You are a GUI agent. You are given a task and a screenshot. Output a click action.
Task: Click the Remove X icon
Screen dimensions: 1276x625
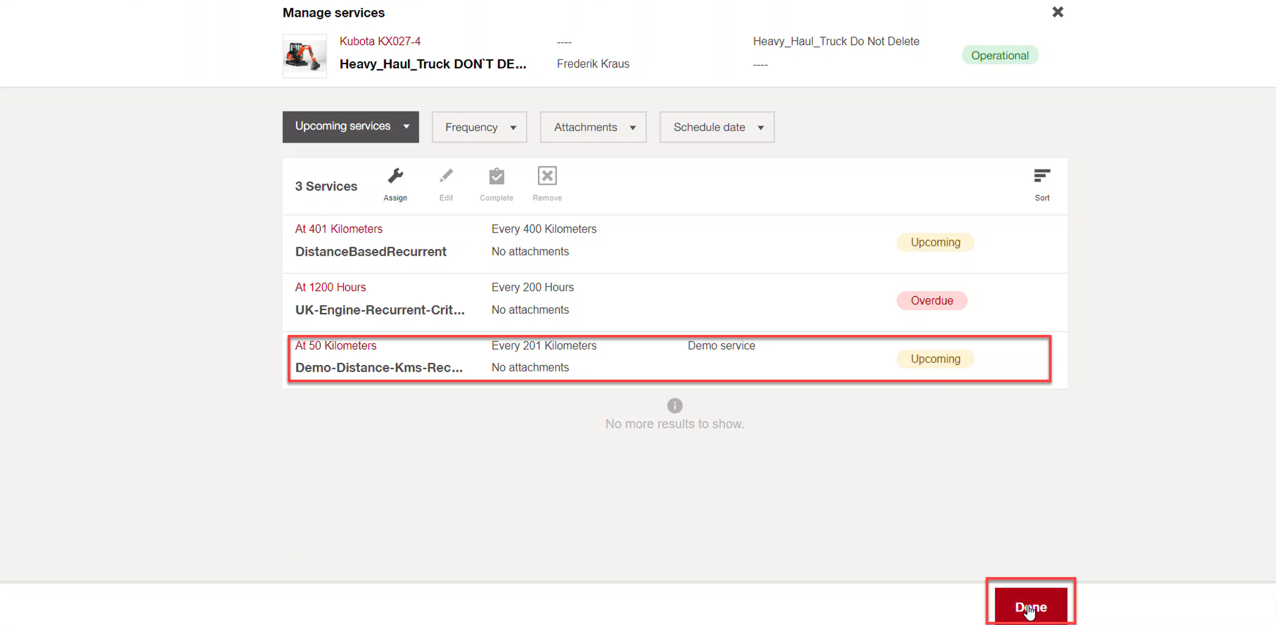[547, 176]
